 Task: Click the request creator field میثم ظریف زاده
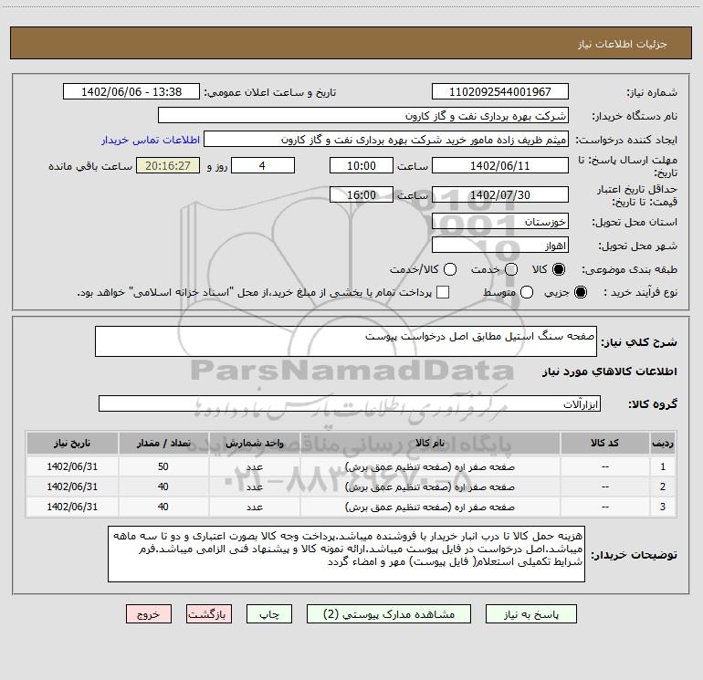click(386, 139)
